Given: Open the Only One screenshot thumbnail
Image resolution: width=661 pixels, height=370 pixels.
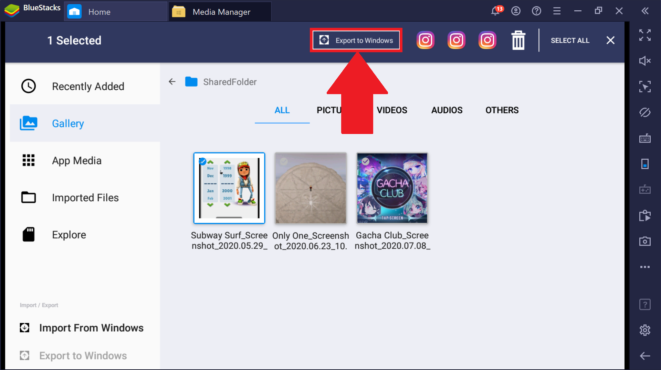Looking at the screenshot, I should pyautogui.click(x=311, y=188).
